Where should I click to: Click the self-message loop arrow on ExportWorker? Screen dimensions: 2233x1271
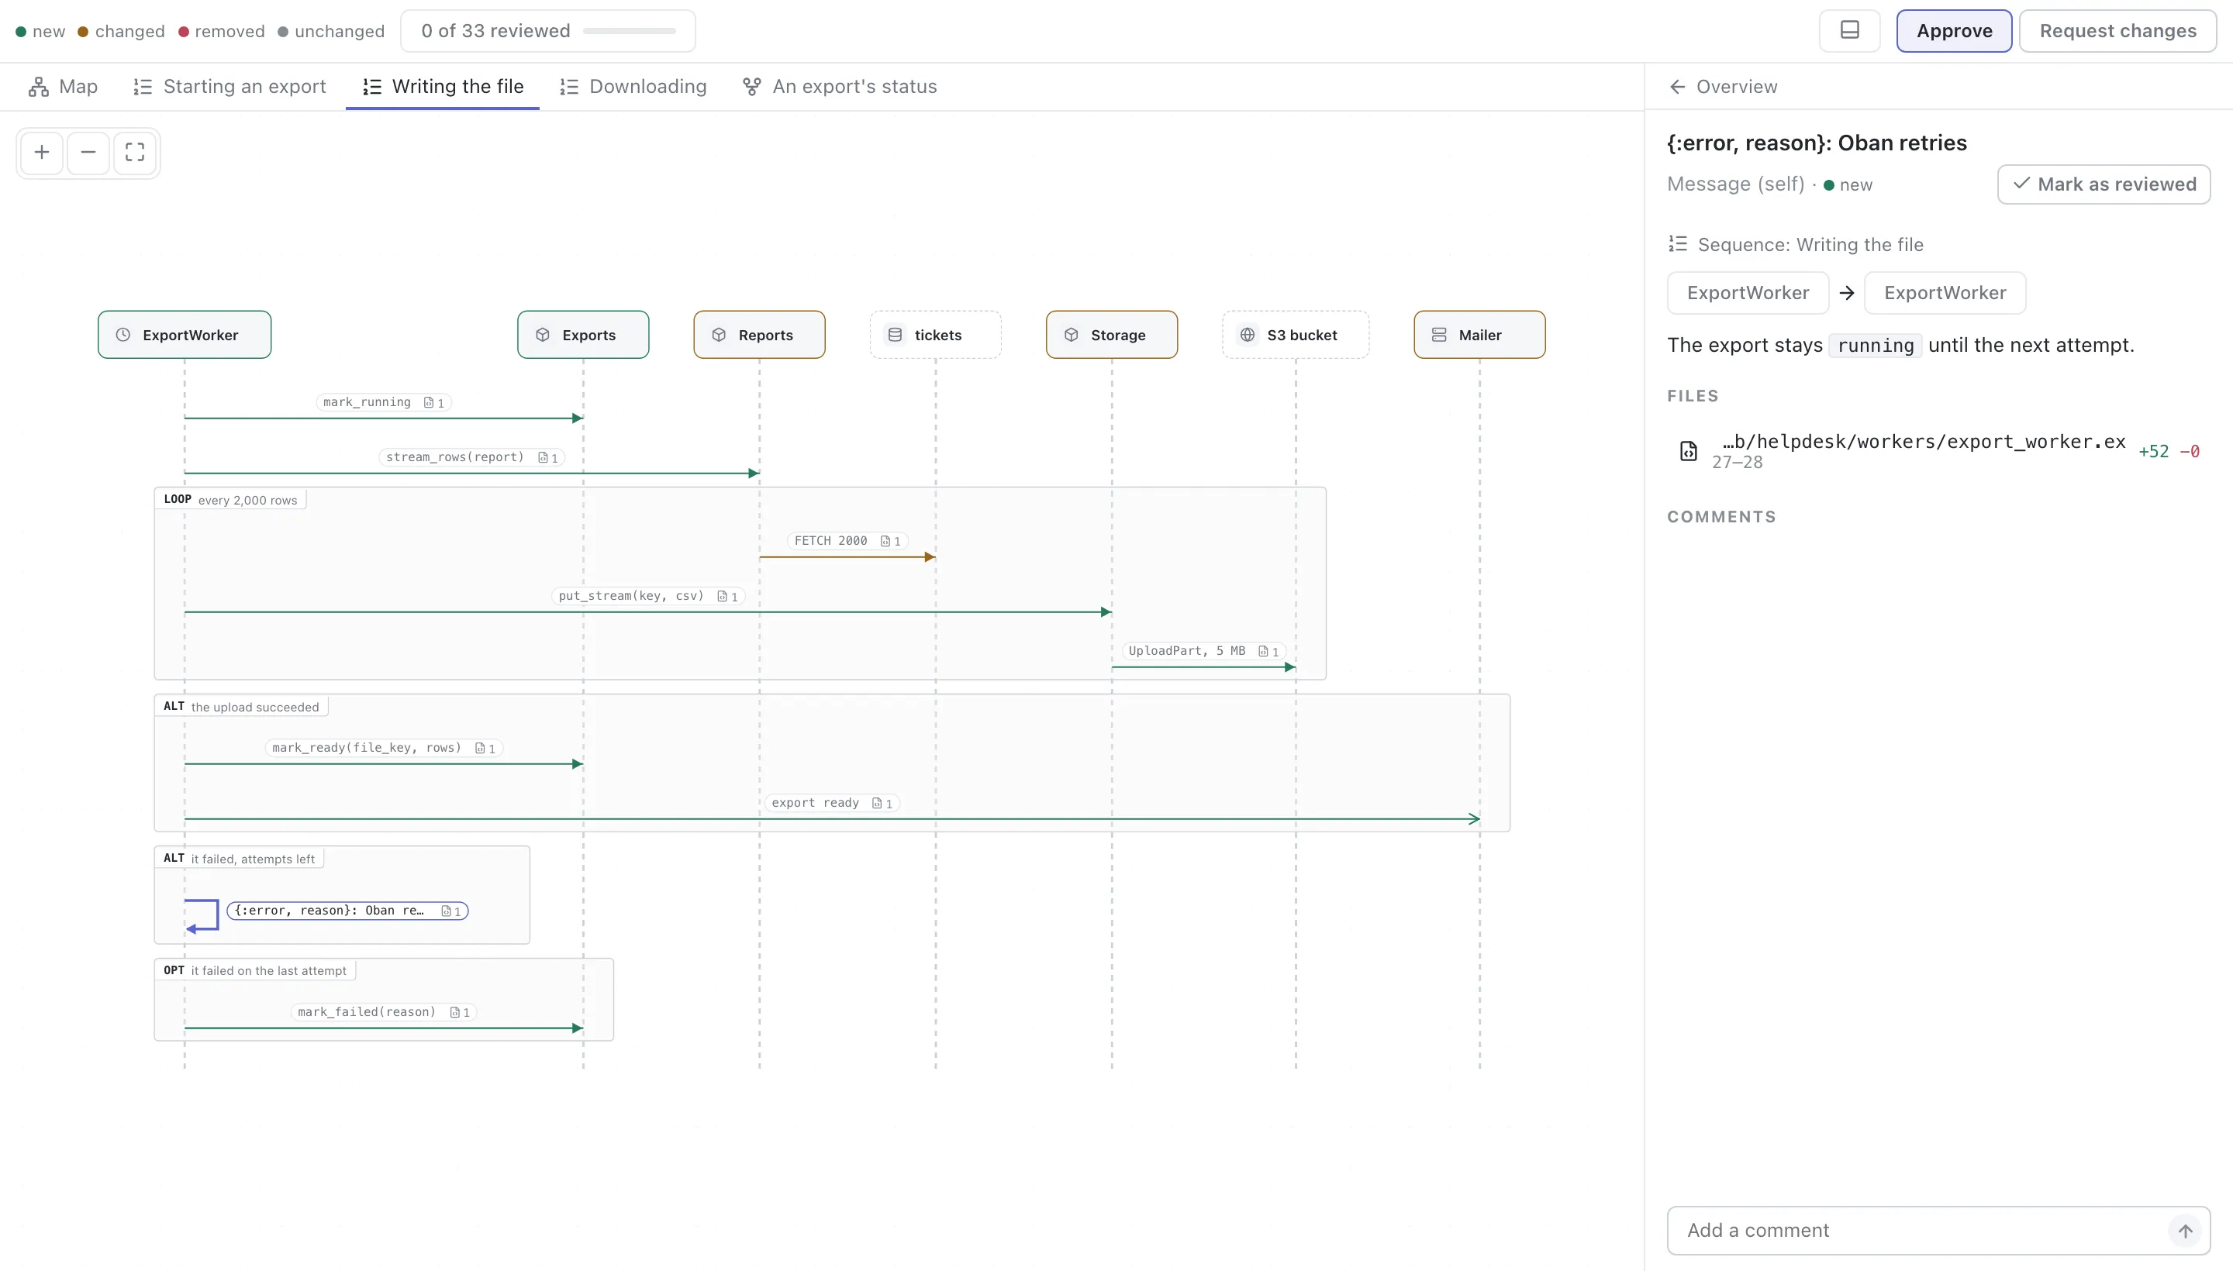pos(202,914)
